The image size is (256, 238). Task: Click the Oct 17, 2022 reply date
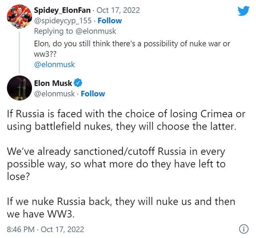118,10
